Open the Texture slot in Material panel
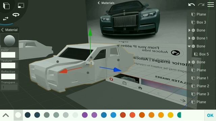 pos(8,66)
